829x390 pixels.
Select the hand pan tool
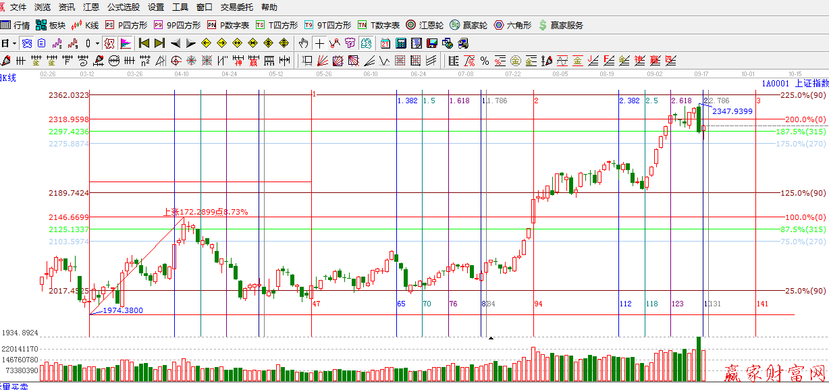pyautogui.click(x=304, y=43)
